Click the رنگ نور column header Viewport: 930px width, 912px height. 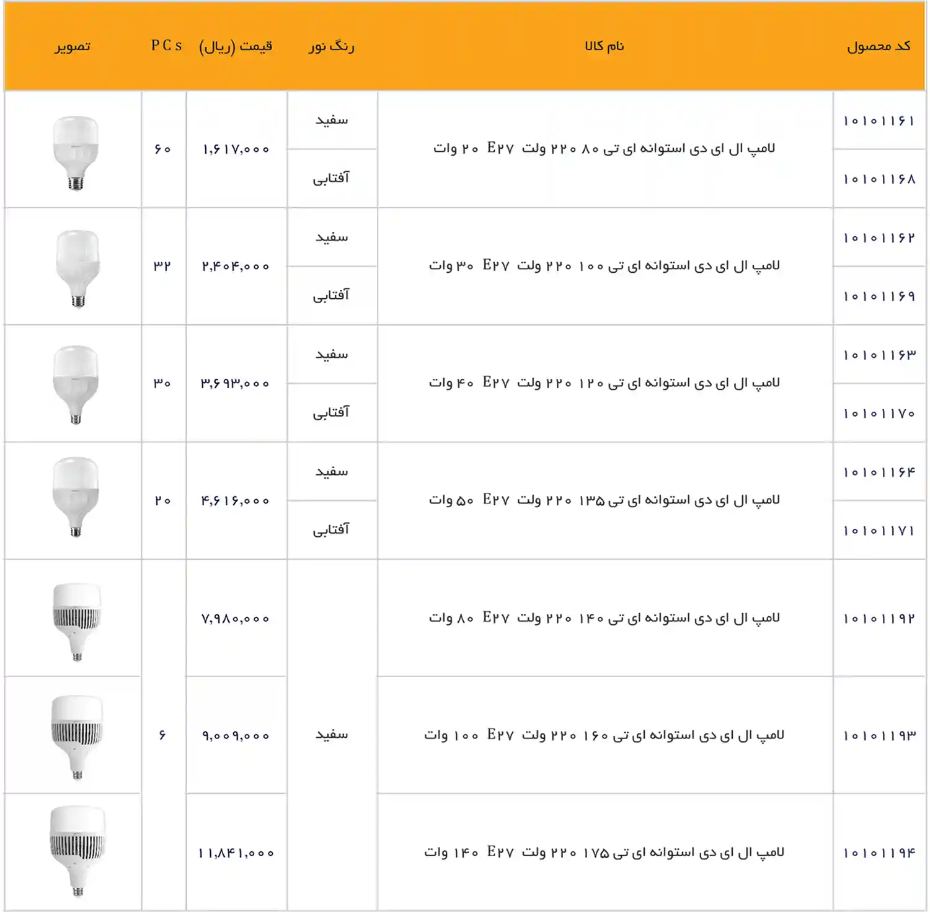click(x=332, y=45)
